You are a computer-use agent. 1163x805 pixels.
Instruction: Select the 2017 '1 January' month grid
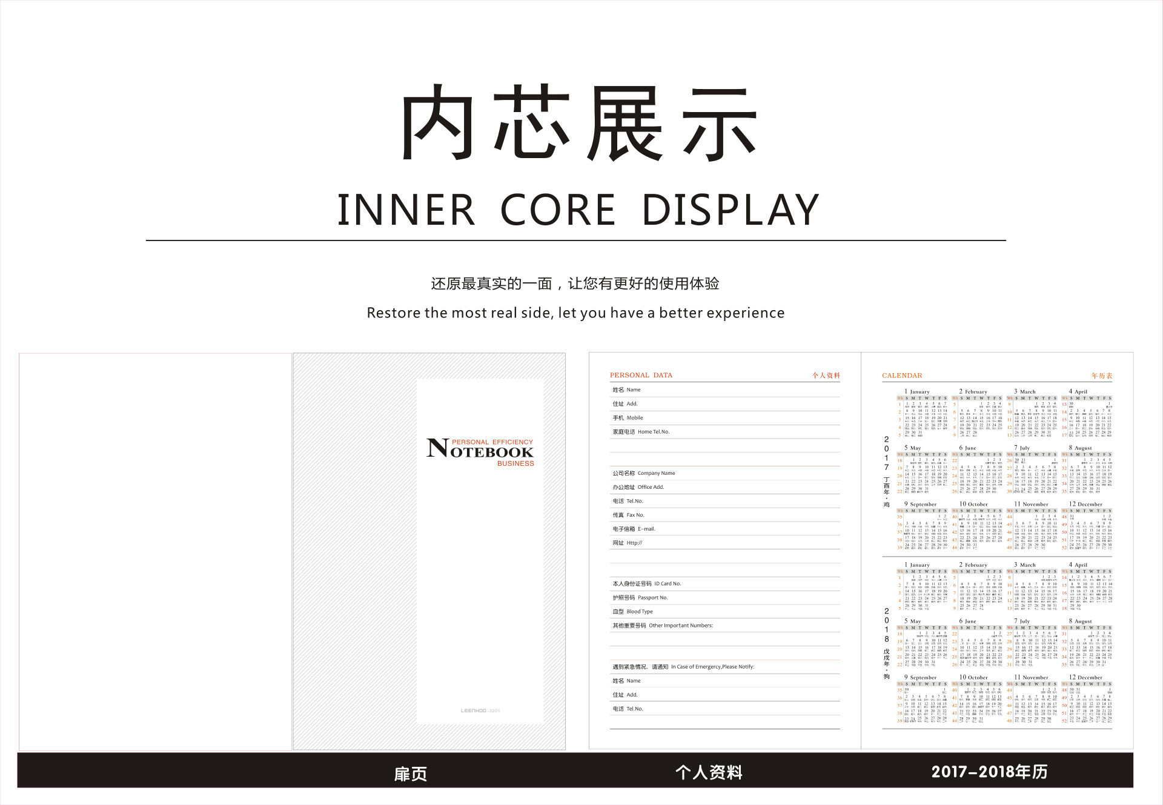pyautogui.click(x=923, y=413)
